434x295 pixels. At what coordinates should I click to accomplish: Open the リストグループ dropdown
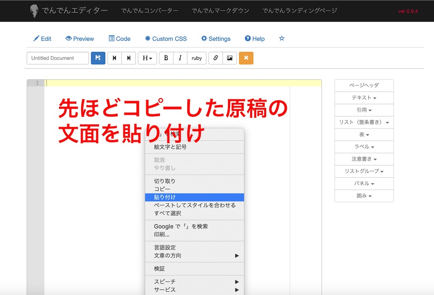point(364,171)
